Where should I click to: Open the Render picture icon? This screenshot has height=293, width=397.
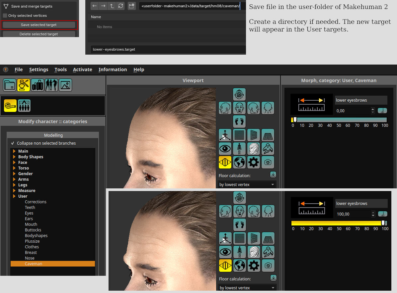pos(65,85)
